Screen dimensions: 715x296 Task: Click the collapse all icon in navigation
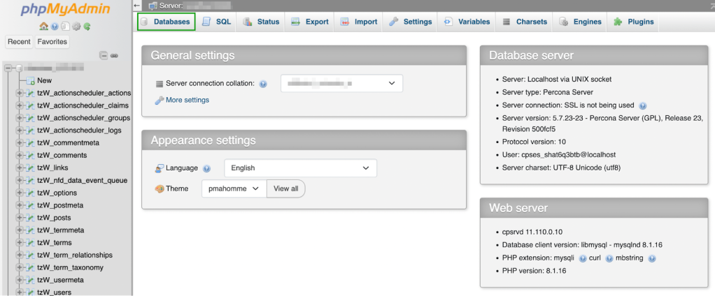click(104, 55)
